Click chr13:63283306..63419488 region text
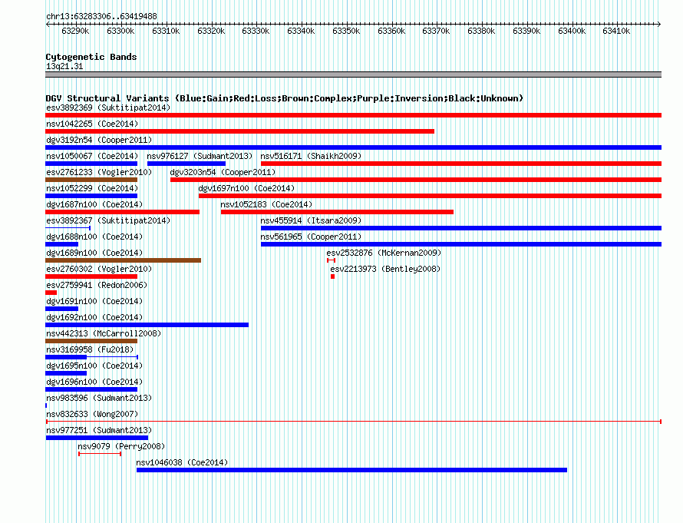683x523 pixels. [101, 17]
